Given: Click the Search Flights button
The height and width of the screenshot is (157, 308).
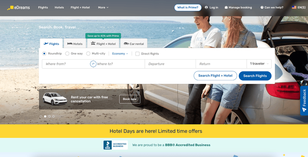Looking at the screenshot, I should [x=255, y=76].
